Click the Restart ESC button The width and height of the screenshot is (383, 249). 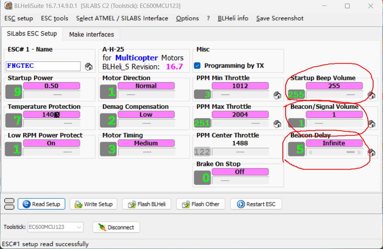[256, 204]
